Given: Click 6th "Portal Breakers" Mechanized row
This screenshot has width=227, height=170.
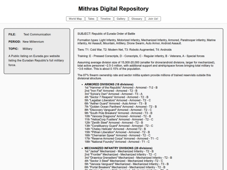Looking at the screenshot, I should 125,167.
